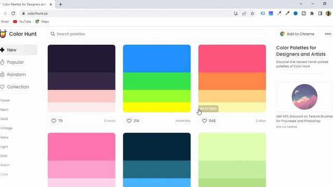This screenshot has width=333, height=187.
Task: View site info via lock icon
Action: (x=23, y=14)
